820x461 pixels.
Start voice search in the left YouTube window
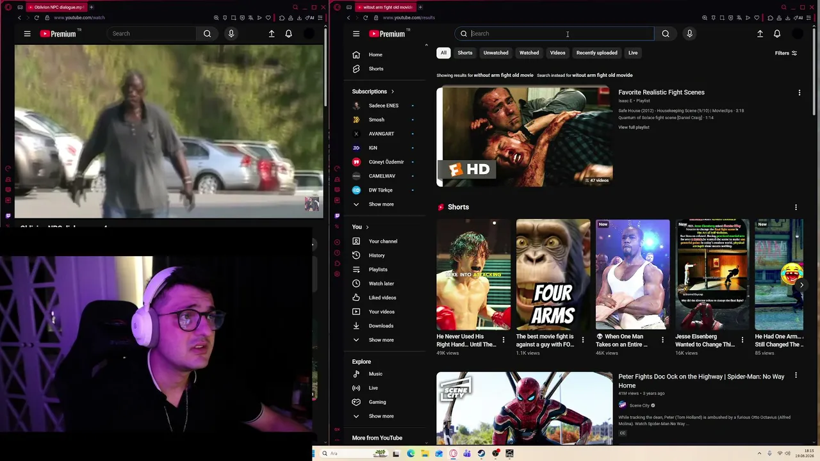231,33
